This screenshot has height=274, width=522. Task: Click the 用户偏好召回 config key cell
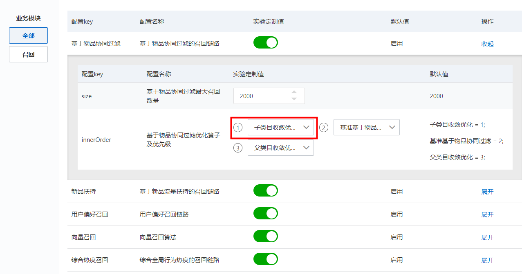coord(90,214)
